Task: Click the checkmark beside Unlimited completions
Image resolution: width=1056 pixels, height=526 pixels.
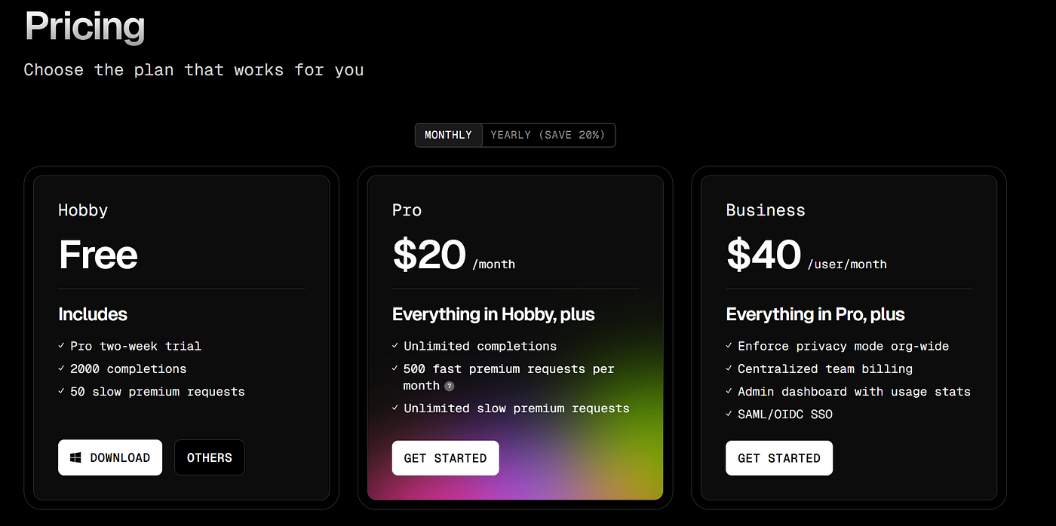Action: click(x=394, y=345)
